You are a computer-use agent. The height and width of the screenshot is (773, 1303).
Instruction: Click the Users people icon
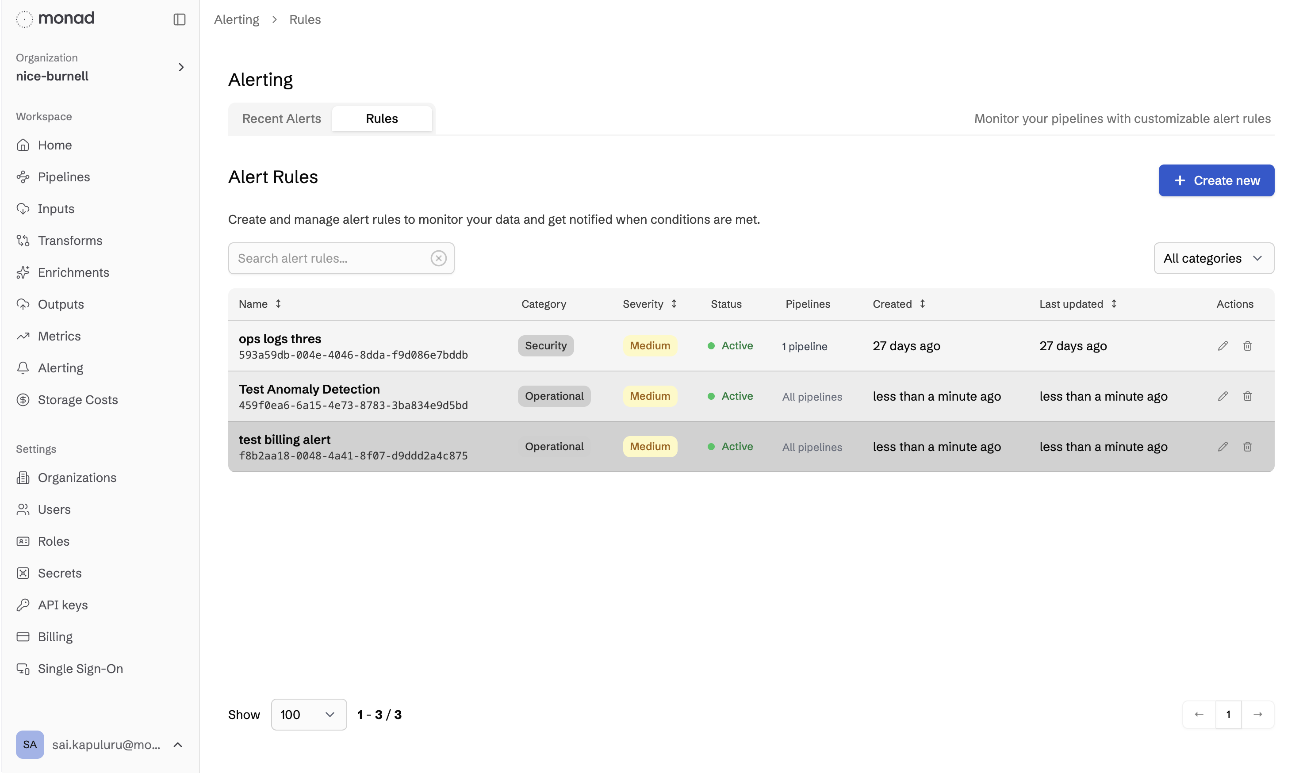pyautogui.click(x=23, y=509)
